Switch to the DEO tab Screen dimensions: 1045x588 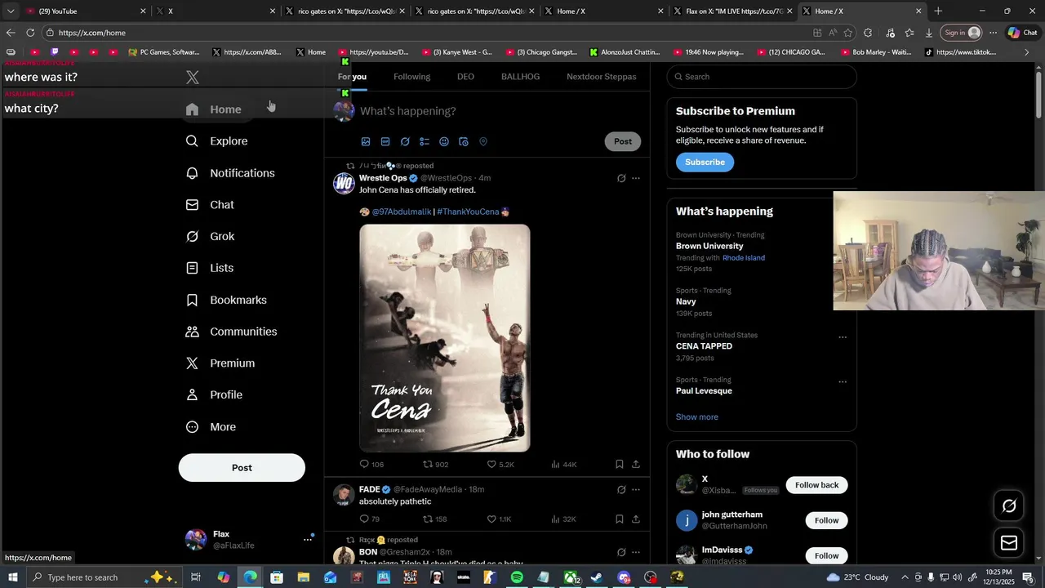(x=465, y=77)
